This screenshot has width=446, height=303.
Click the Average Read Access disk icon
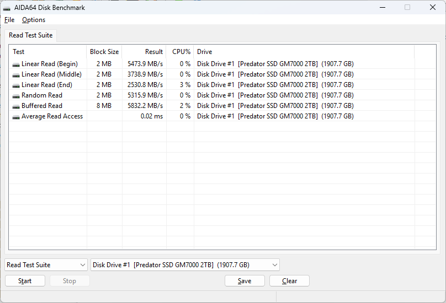click(x=16, y=117)
